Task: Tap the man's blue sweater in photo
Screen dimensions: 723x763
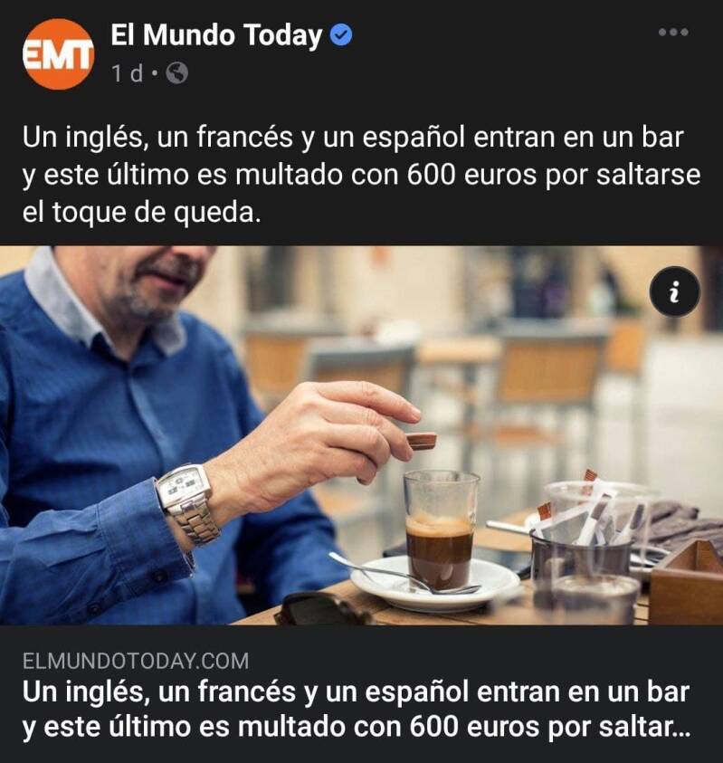Action: point(121,463)
